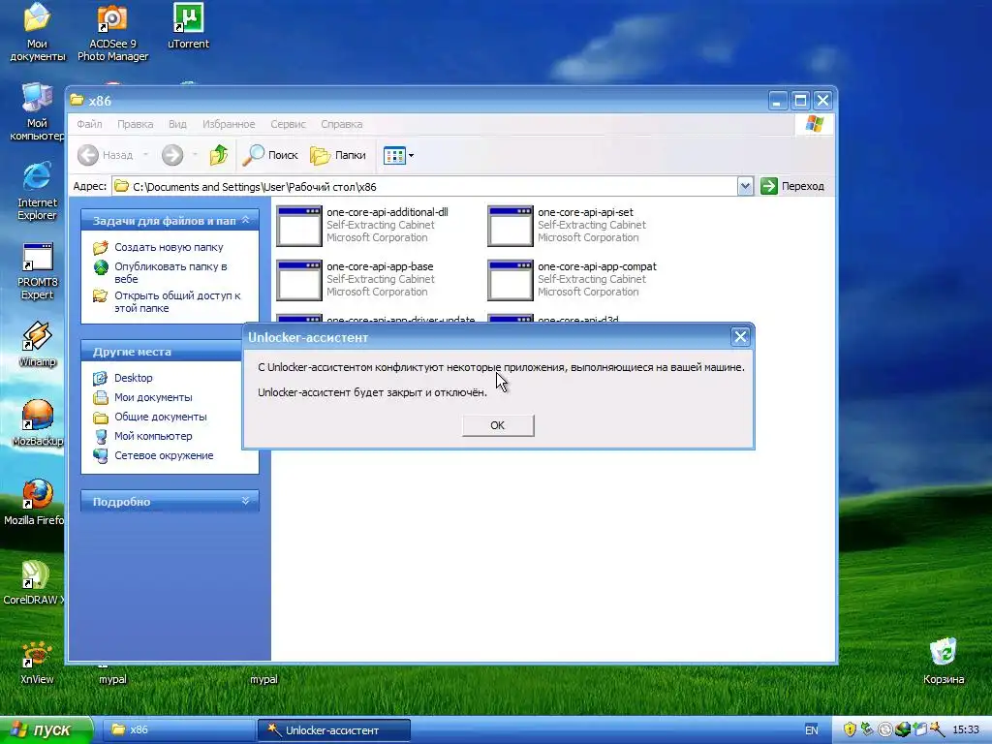Open Общие документы link

point(161,417)
